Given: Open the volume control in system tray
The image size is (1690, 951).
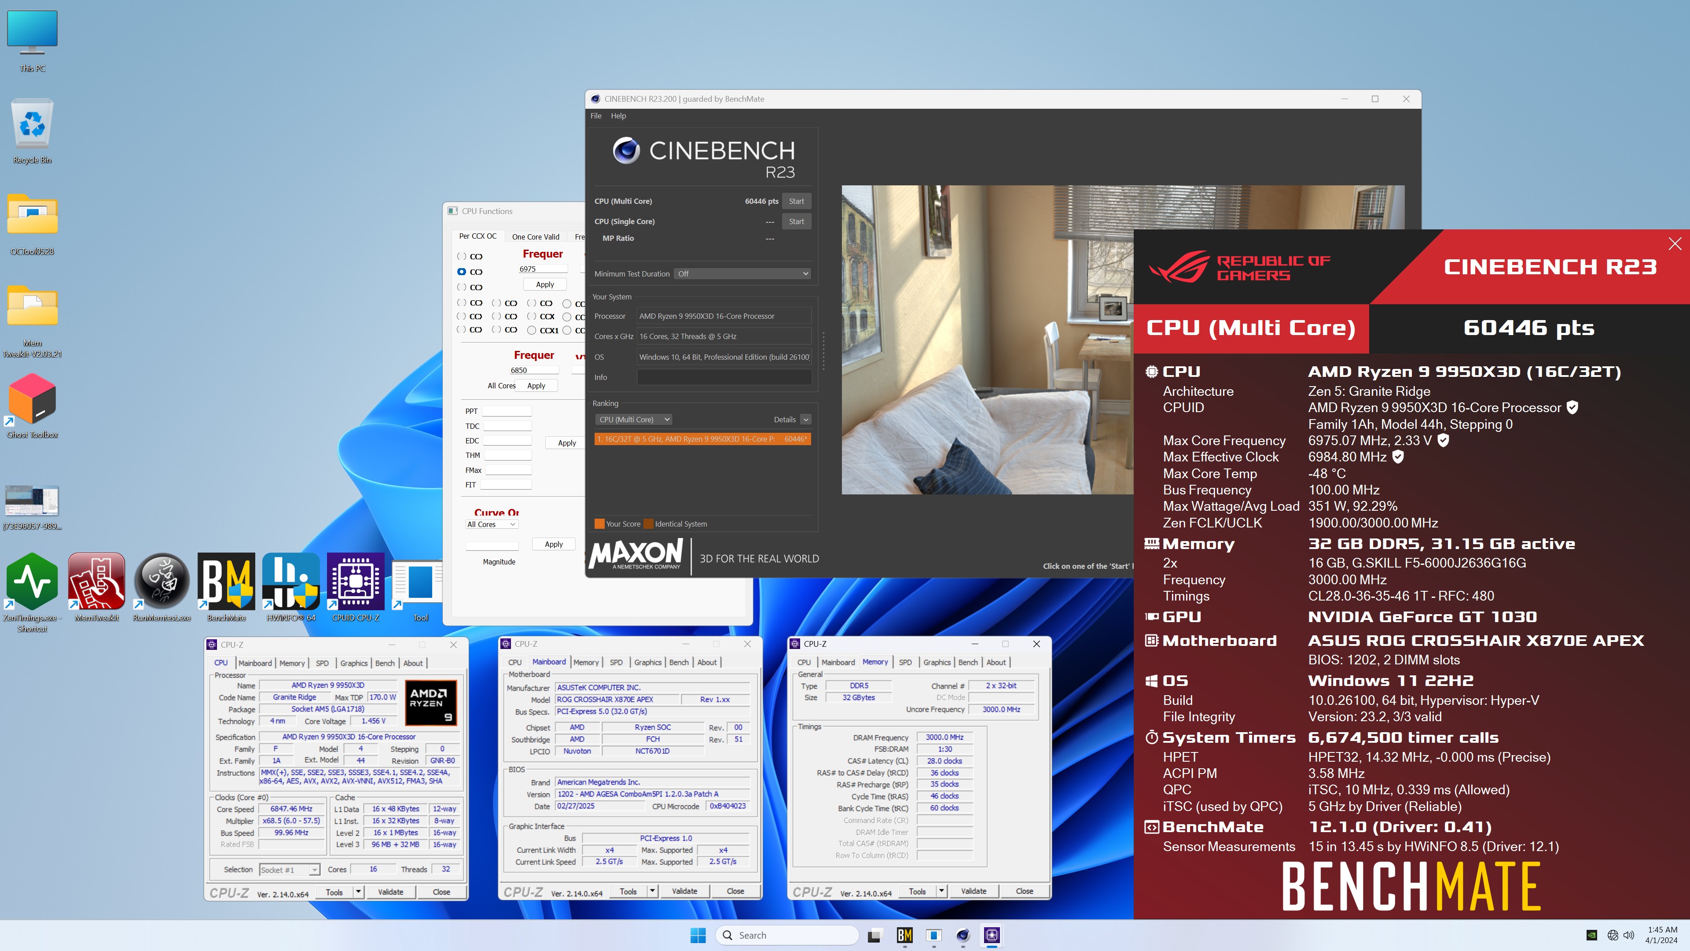Looking at the screenshot, I should [x=1629, y=935].
